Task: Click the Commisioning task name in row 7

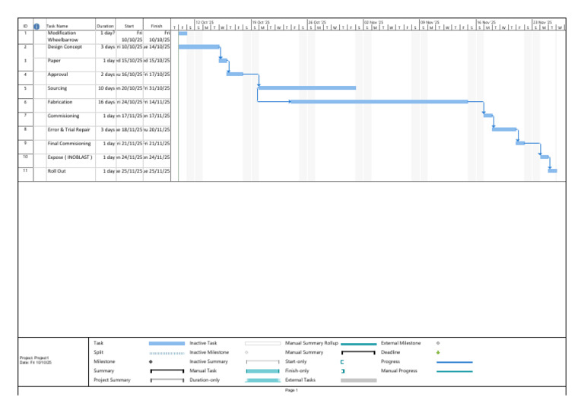Action: pos(63,116)
